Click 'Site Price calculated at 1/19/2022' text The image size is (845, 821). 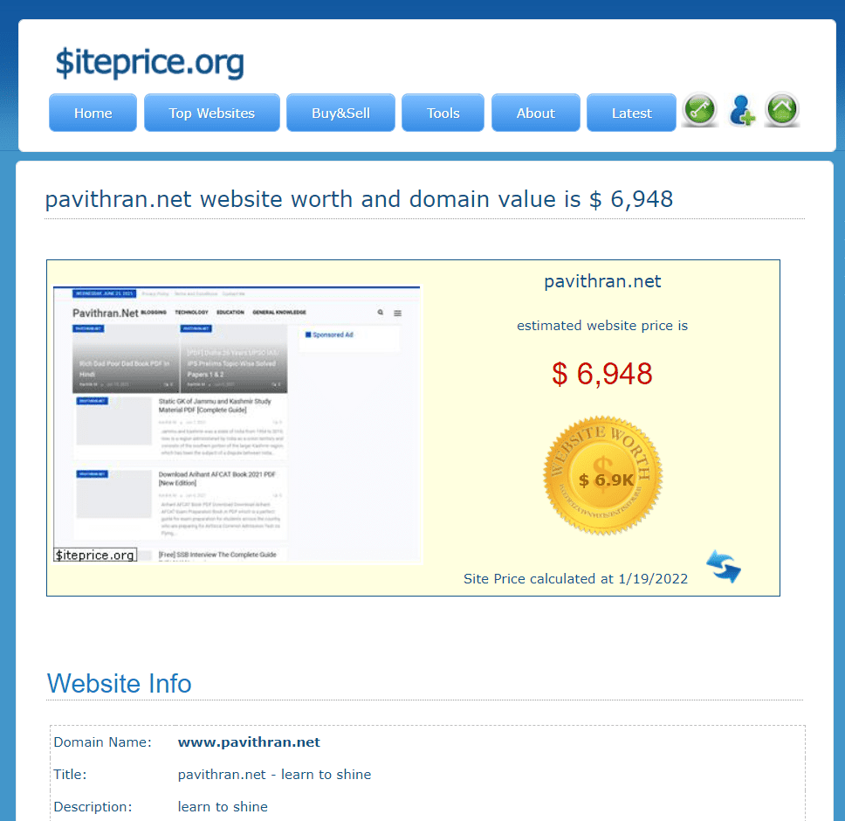[x=575, y=579]
